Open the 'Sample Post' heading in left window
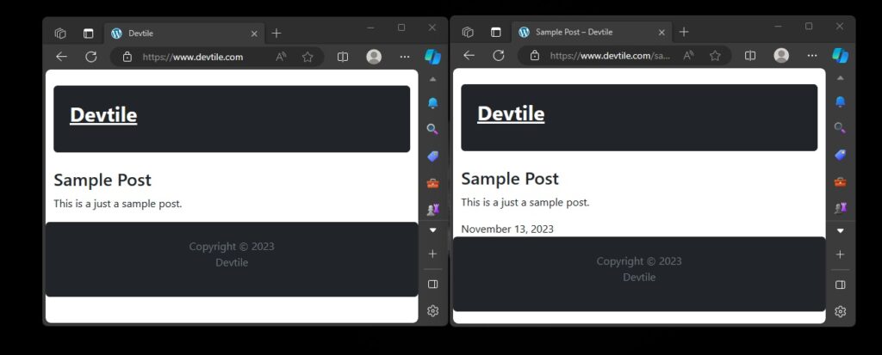882x355 pixels. pyautogui.click(x=102, y=181)
